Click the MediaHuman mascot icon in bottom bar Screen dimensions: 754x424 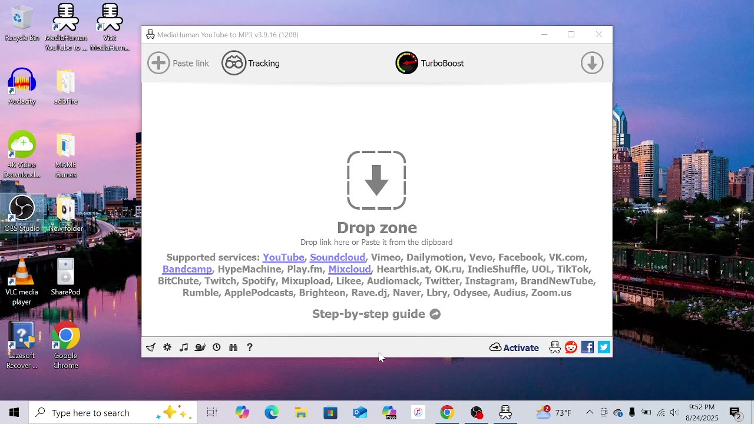point(555,347)
